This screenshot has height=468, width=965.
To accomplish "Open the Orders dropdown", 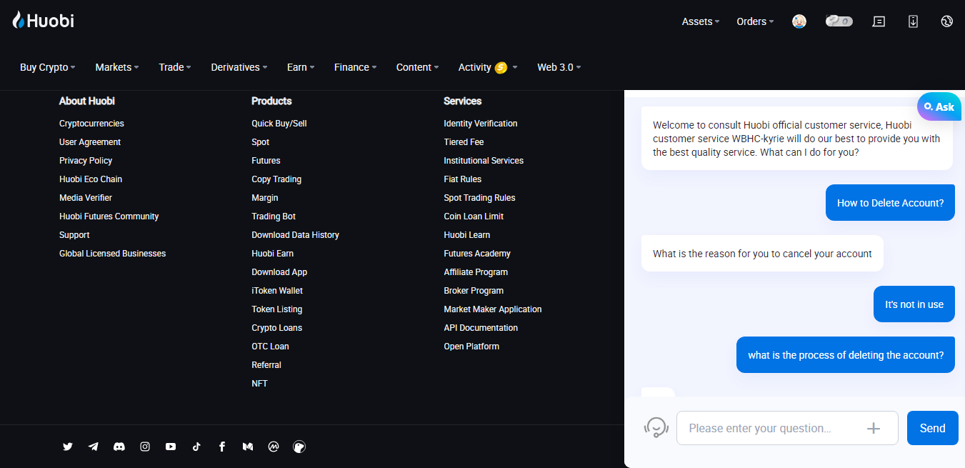I will (756, 21).
